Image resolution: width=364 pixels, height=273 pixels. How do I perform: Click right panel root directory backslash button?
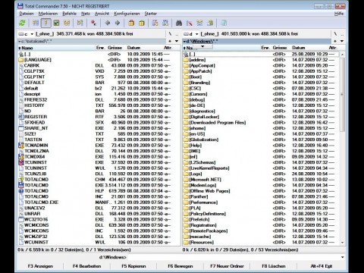(x=335, y=34)
